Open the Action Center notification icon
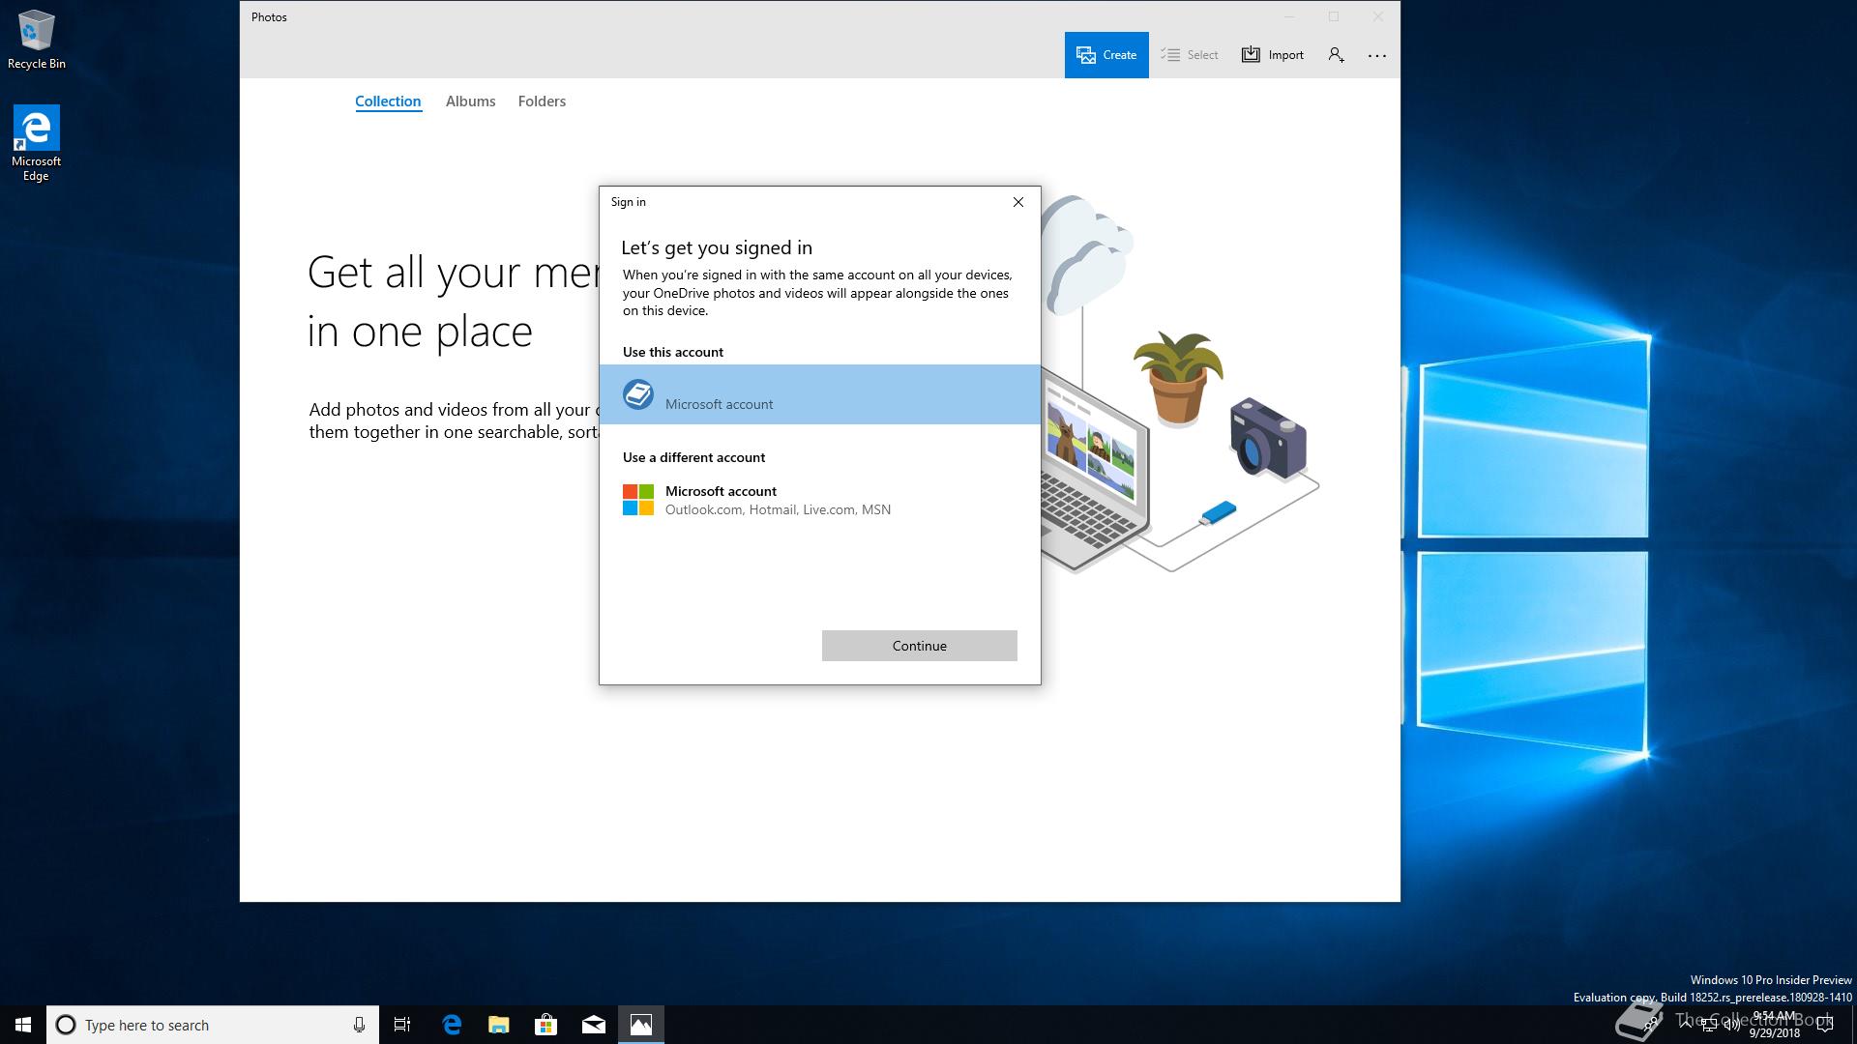 click(x=1825, y=1025)
